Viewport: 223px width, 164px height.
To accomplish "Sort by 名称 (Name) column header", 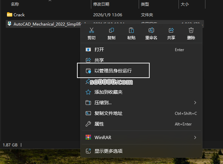I will pyautogui.click(x=15, y=4).
